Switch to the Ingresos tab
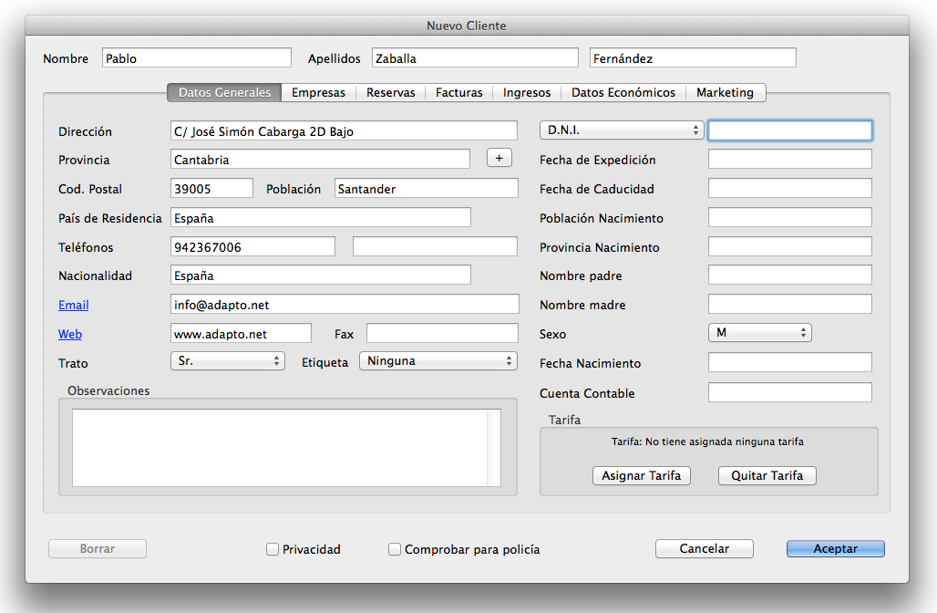Image resolution: width=937 pixels, height=613 pixels. pos(527,92)
